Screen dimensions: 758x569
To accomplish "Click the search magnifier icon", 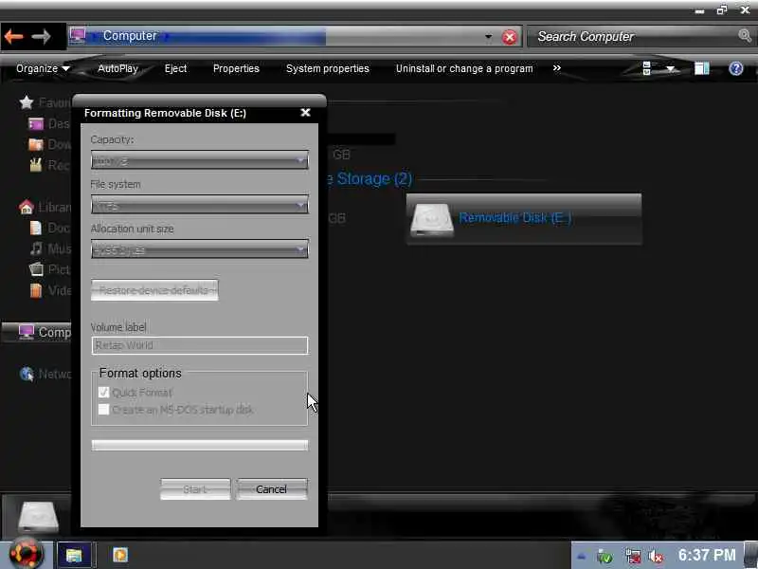I will tap(745, 35).
